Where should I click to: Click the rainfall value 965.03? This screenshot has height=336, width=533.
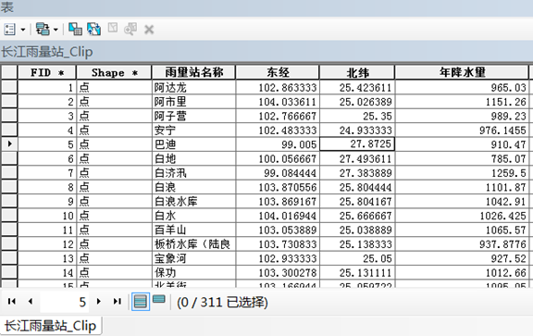pos(509,88)
